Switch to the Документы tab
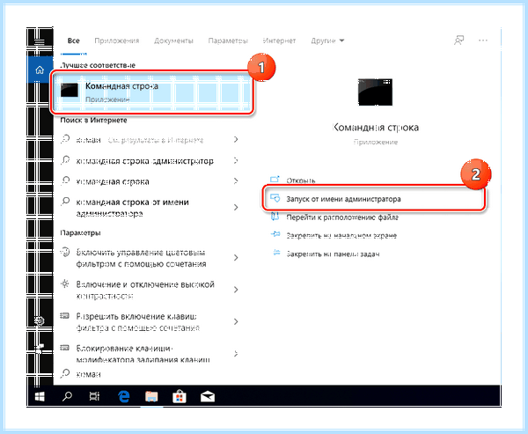Image resolution: width=528 pixels, height=434 pixels. pos(173,40)
